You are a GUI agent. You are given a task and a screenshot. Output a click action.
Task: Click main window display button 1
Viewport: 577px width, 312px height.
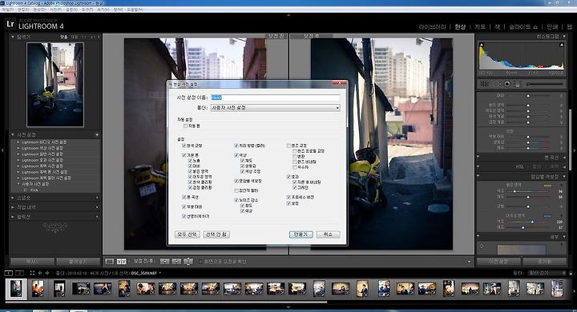9,273
